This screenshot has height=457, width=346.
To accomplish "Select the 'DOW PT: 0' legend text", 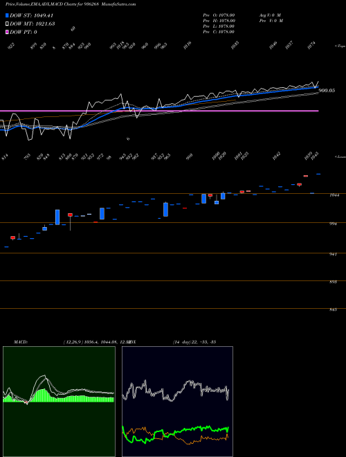I will click(24, 32).
